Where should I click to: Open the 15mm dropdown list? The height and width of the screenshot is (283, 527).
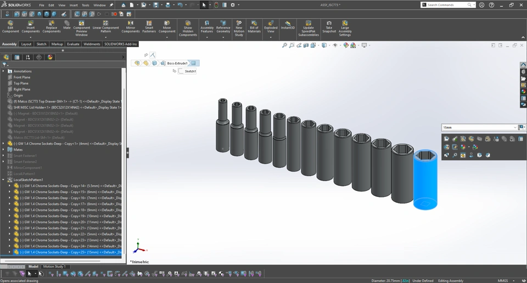(x=515, y=127)
